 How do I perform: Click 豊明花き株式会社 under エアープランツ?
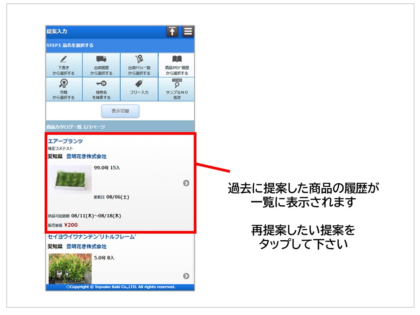tap(86, 156)
